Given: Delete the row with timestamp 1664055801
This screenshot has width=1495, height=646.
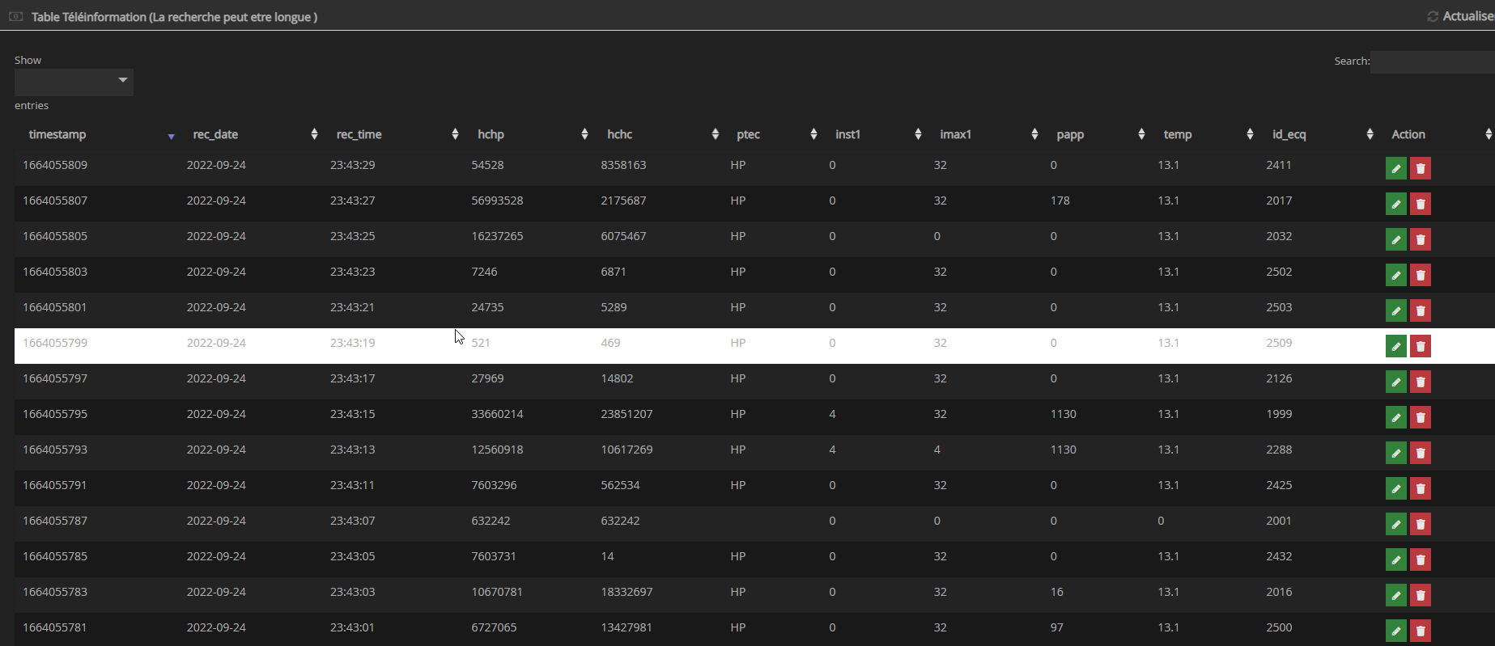Looking at the screenshot, I should [1421, 310].
